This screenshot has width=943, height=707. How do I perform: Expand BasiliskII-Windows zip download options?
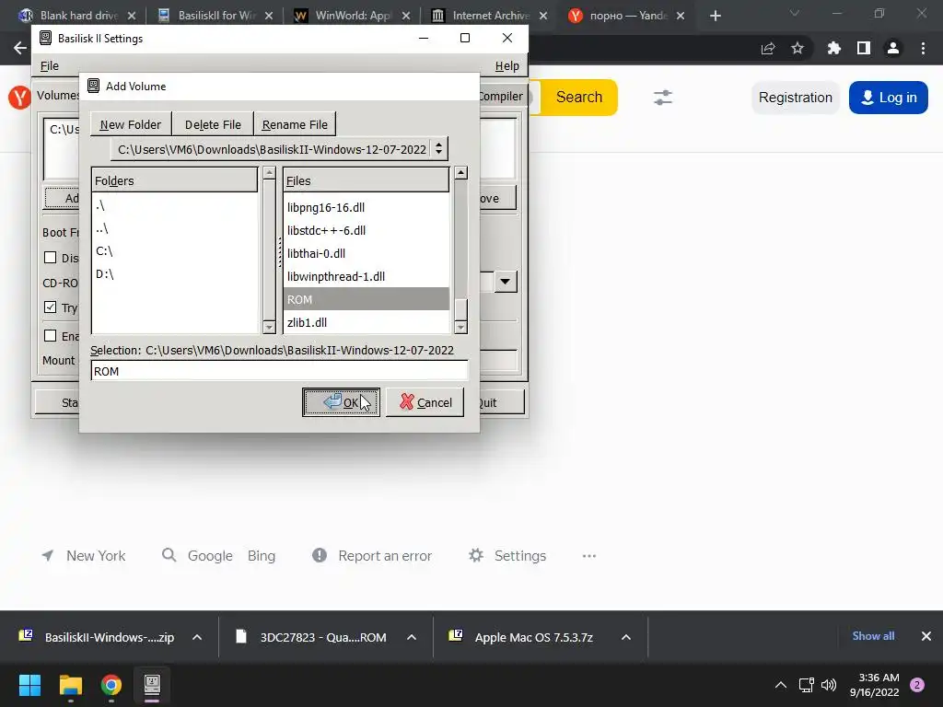197,637
